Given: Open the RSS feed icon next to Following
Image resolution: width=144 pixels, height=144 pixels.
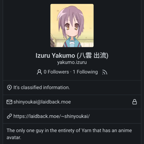Looking at the screenshot, I should [105, 72].
